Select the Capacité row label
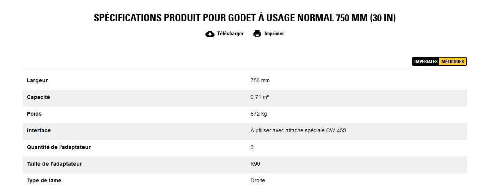 point(38,97)
